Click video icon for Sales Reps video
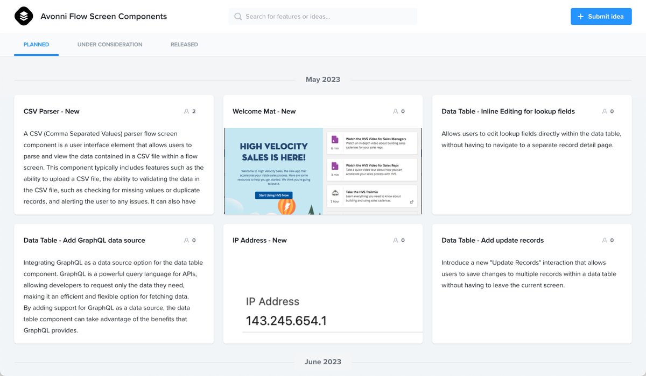646x376 pixels. click(335, 166)
